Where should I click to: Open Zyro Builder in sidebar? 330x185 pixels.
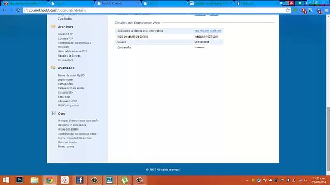pyautogui.click(x=65, y=18)
